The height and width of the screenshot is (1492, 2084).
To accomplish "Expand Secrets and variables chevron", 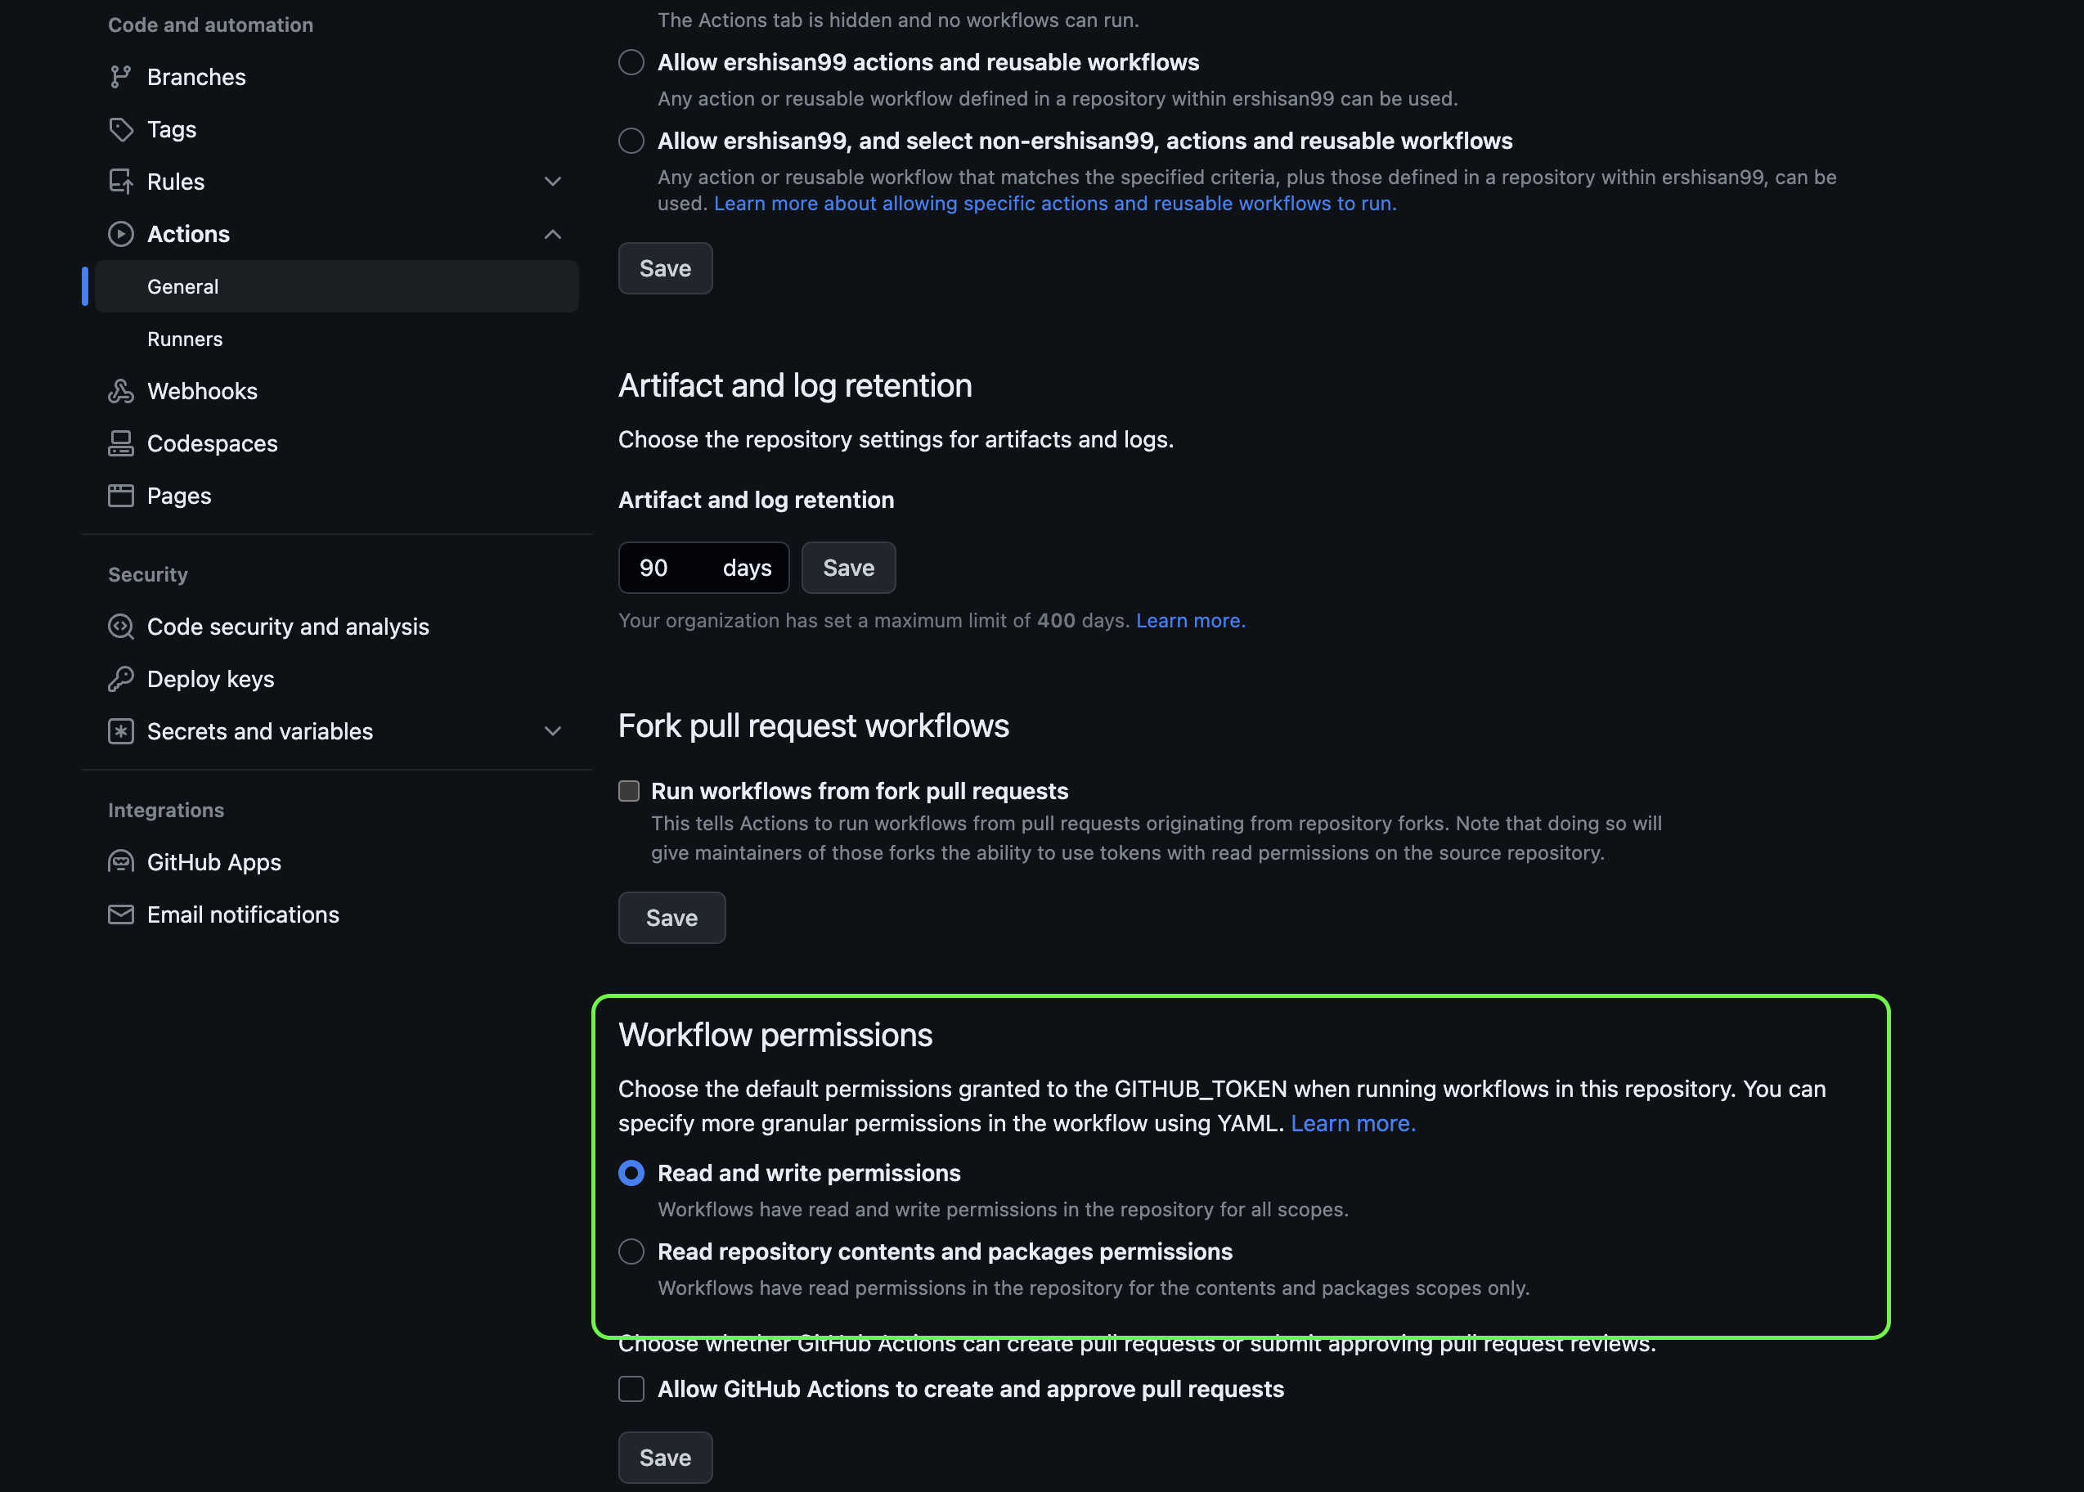I will [552, 731].
